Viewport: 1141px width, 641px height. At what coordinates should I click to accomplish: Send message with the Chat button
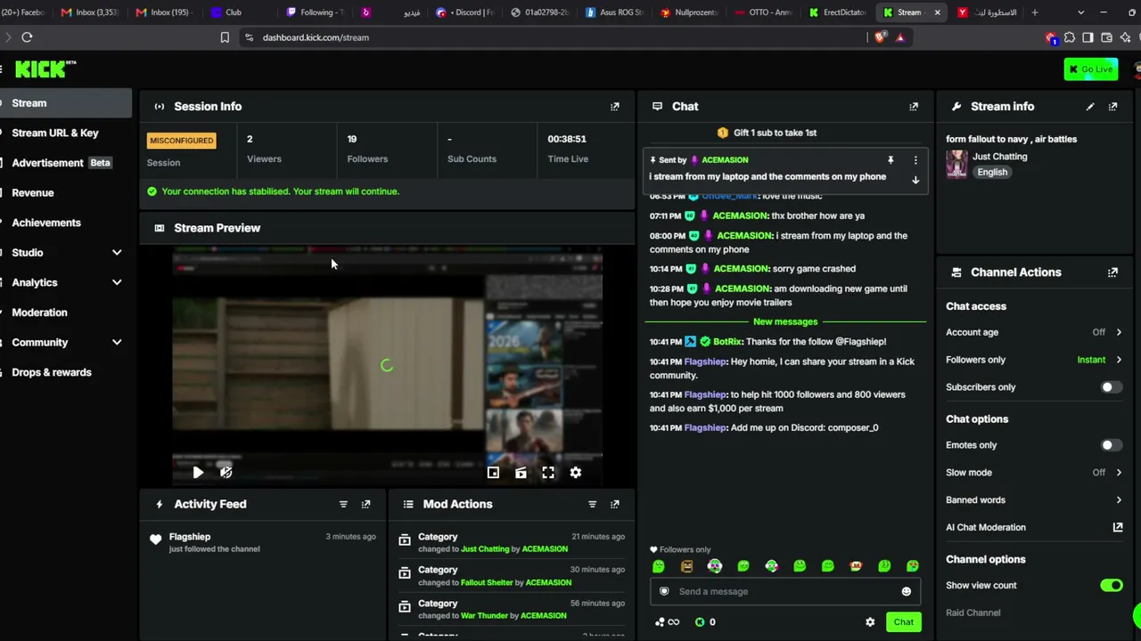coord(903,622)
